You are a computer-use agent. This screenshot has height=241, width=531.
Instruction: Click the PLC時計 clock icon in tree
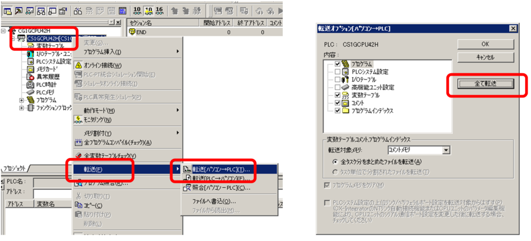pyautogui.click(x=30, y=85)
